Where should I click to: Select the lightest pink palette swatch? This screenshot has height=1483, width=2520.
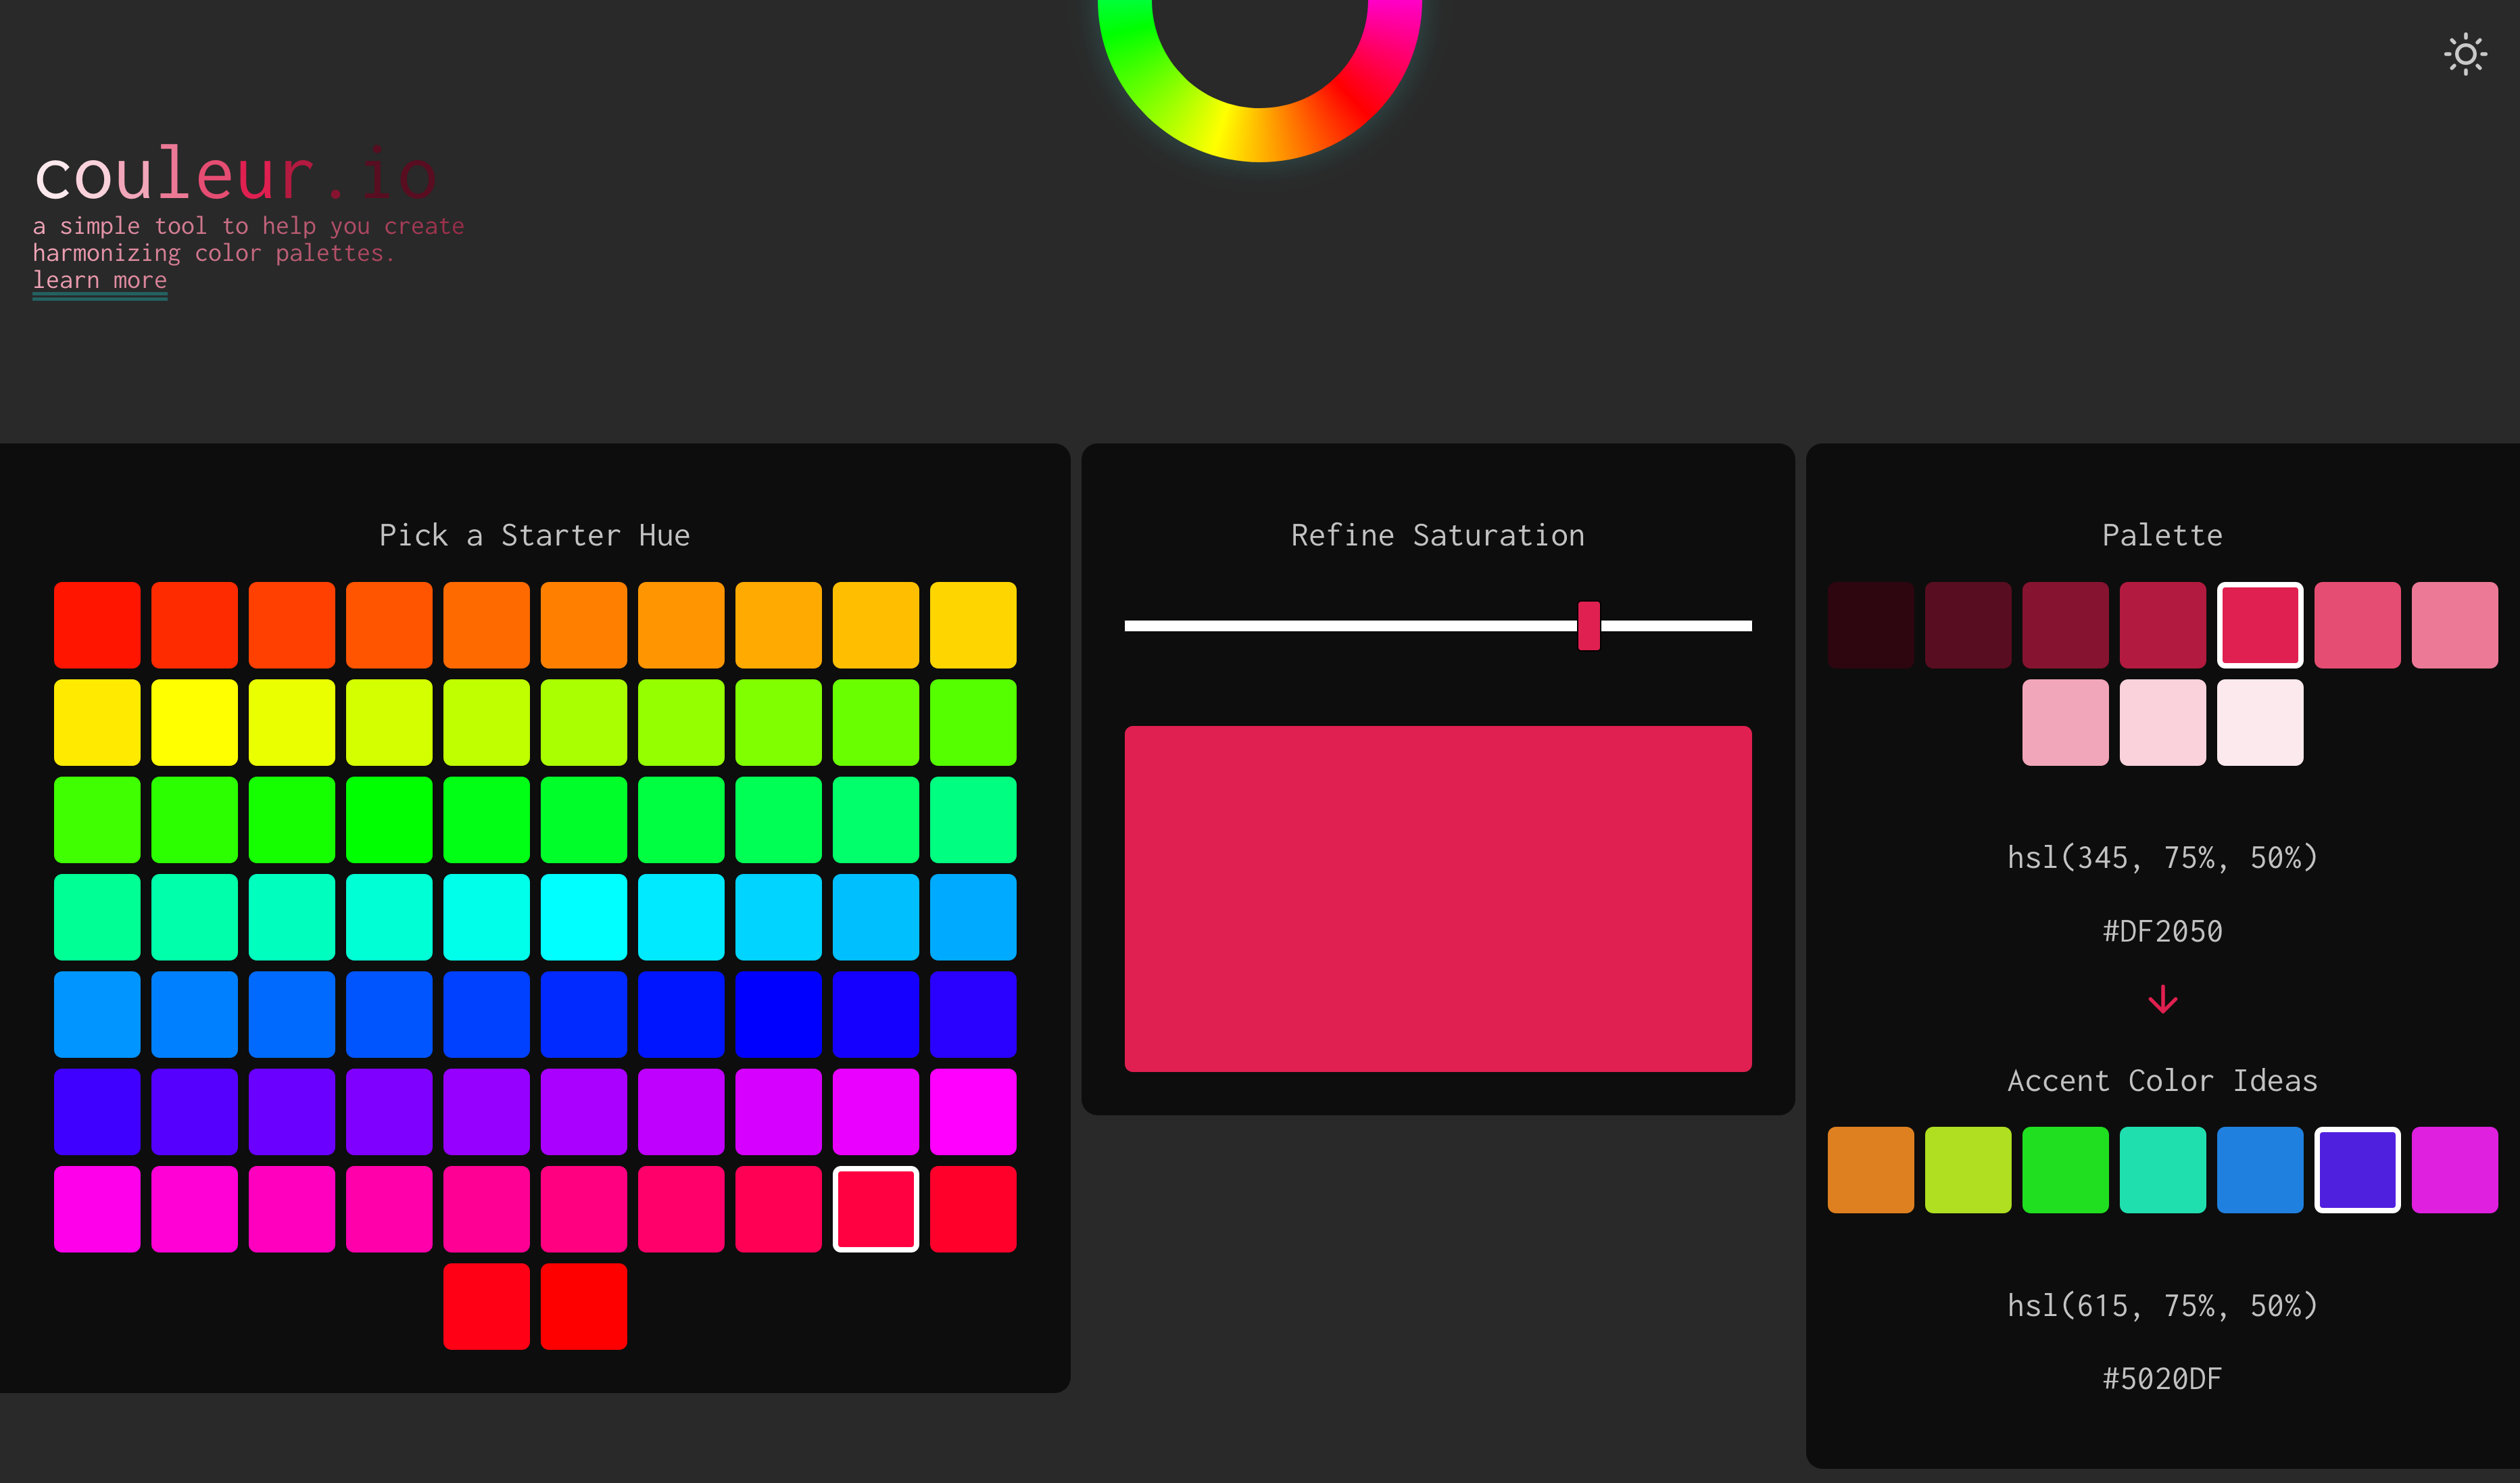point(2259,722)
